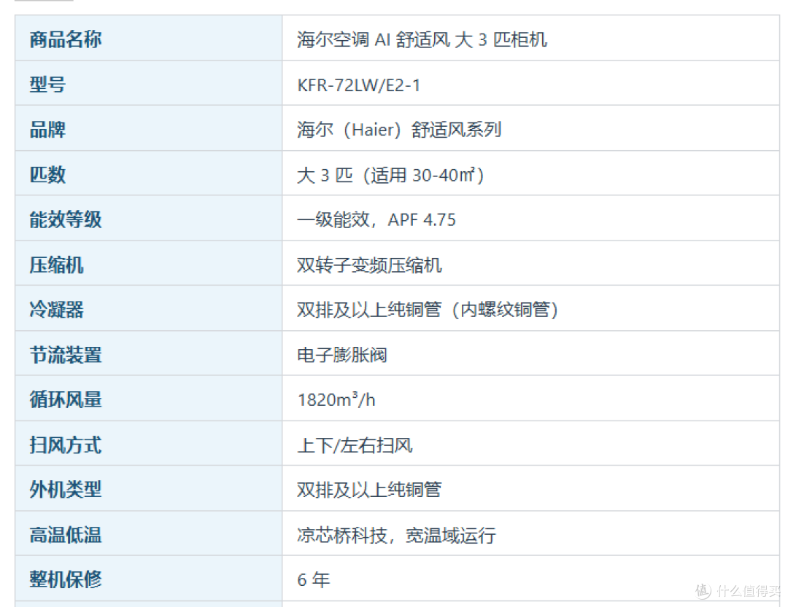Select 双排及以上纯铜管 in 外机类型 row
The image size is (788, 607).
tap(369, 490)
